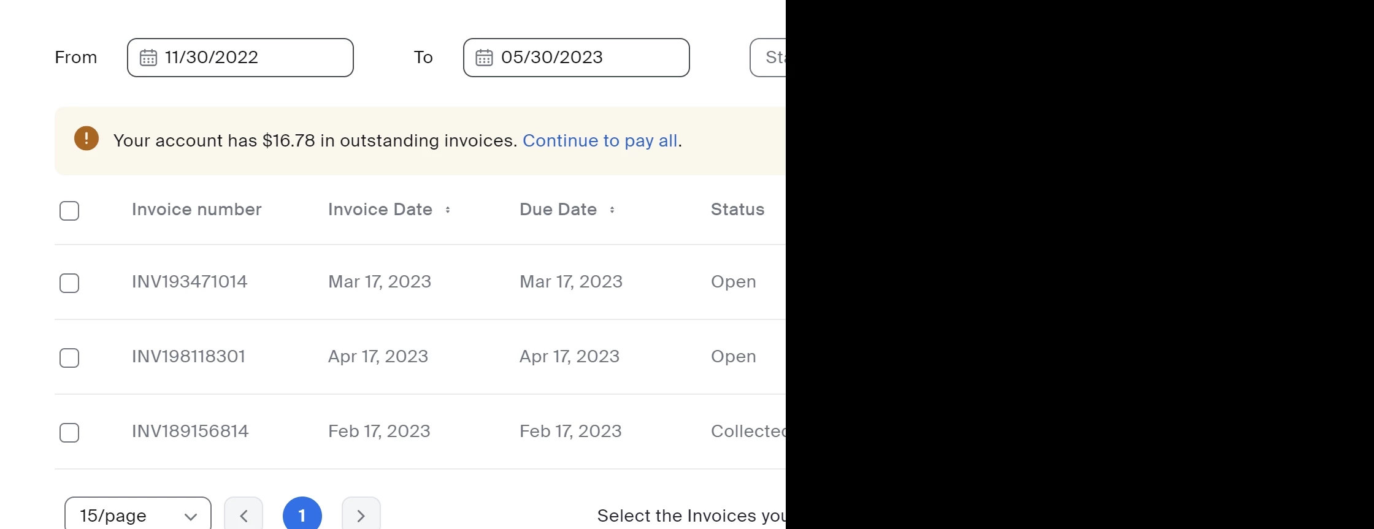Sort by Due Date column arrows
1374x529 pixels.
click(612, 210)
